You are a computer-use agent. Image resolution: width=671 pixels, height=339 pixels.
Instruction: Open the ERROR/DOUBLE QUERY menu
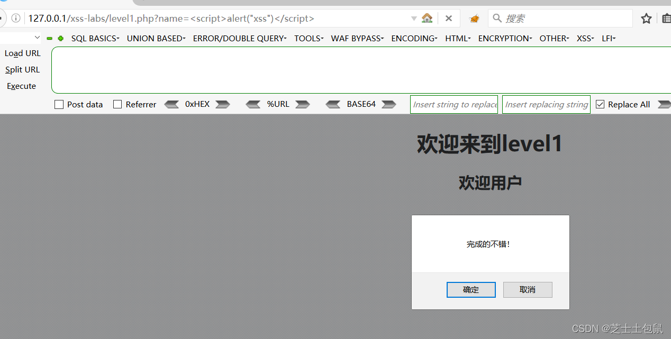click(240, 38)
